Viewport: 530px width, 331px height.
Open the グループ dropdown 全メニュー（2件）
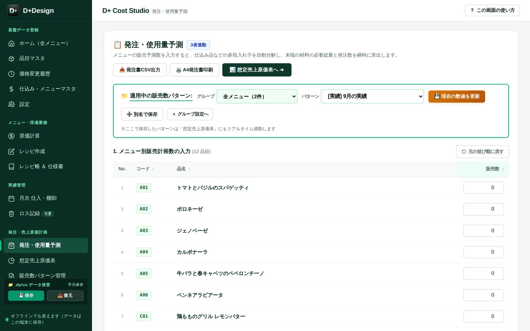(x=257, y=96)
